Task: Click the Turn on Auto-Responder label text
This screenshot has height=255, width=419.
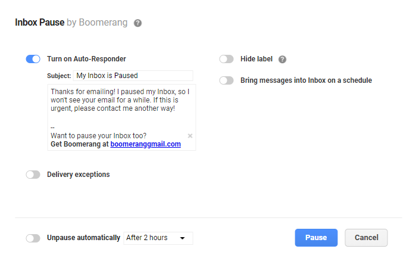Action: tap(86, 59)
